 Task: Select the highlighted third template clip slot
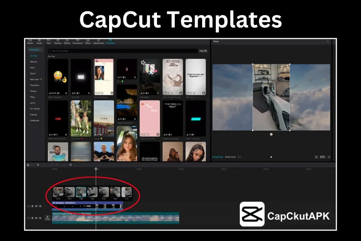(81, 193)
